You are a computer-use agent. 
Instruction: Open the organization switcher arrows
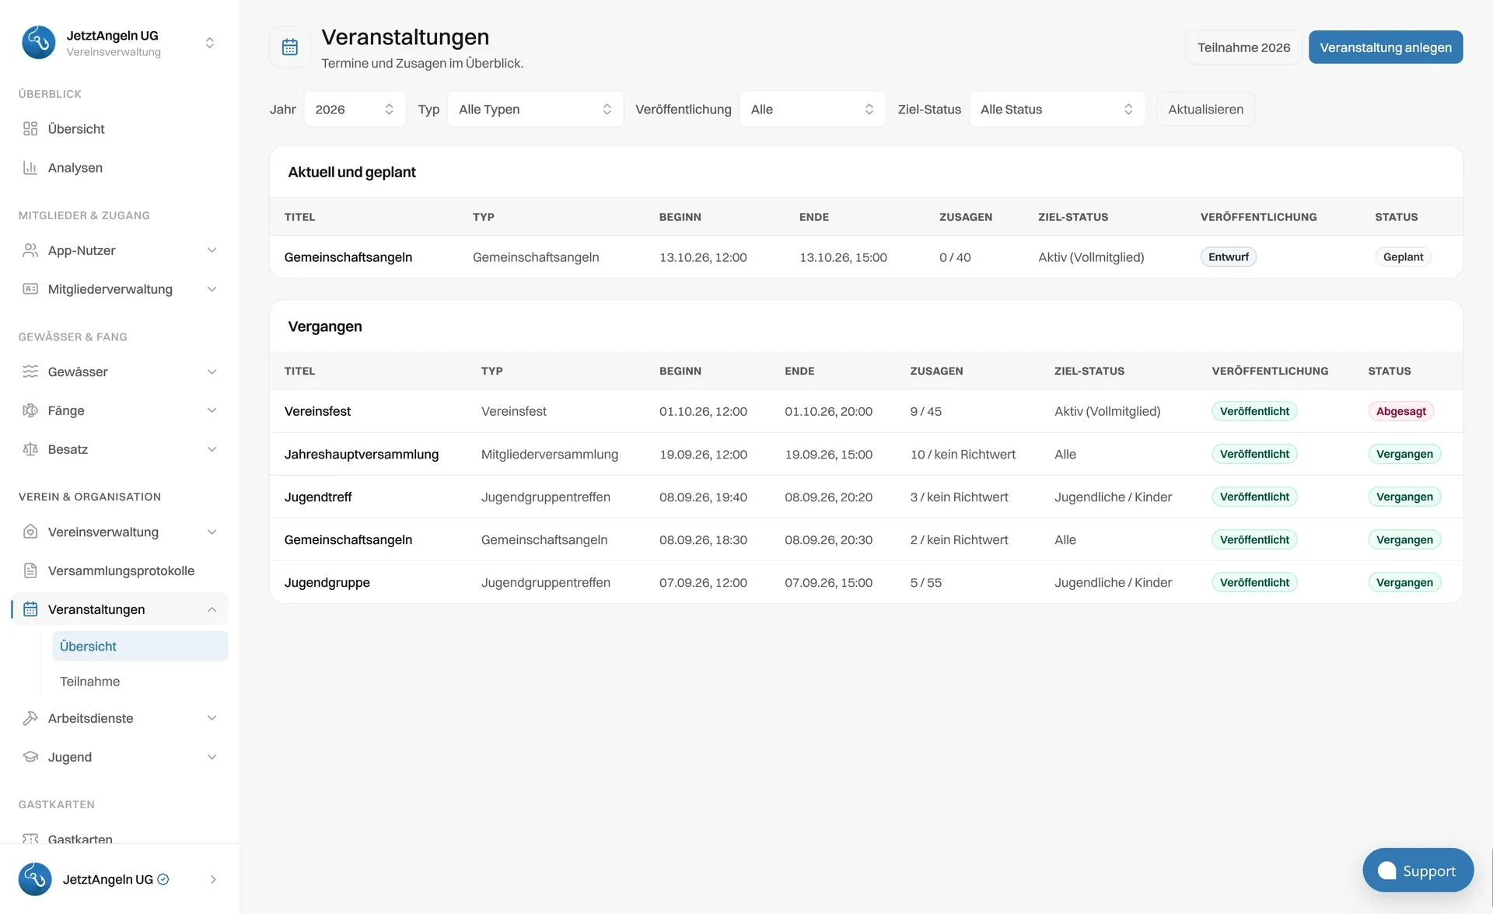209,43
